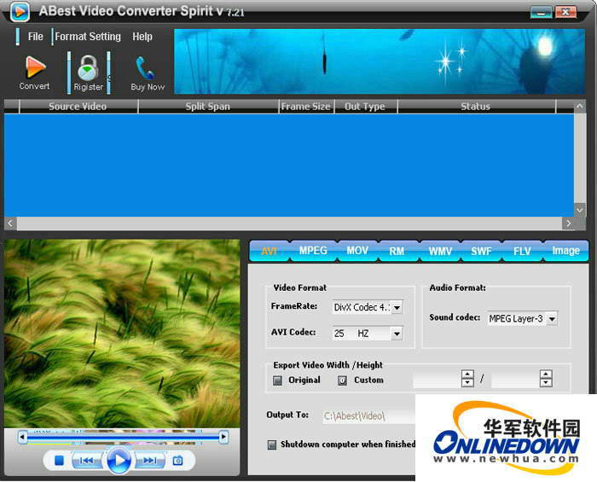Decrease export video width with down stepper
This screenshot has height=482, width=597.
tap(467, 383)
